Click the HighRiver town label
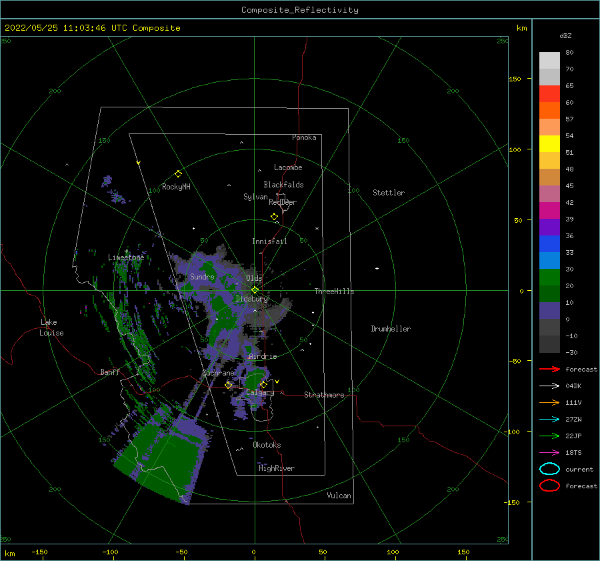The height and width of the screenshot is (561, 600). click(277, 468)
